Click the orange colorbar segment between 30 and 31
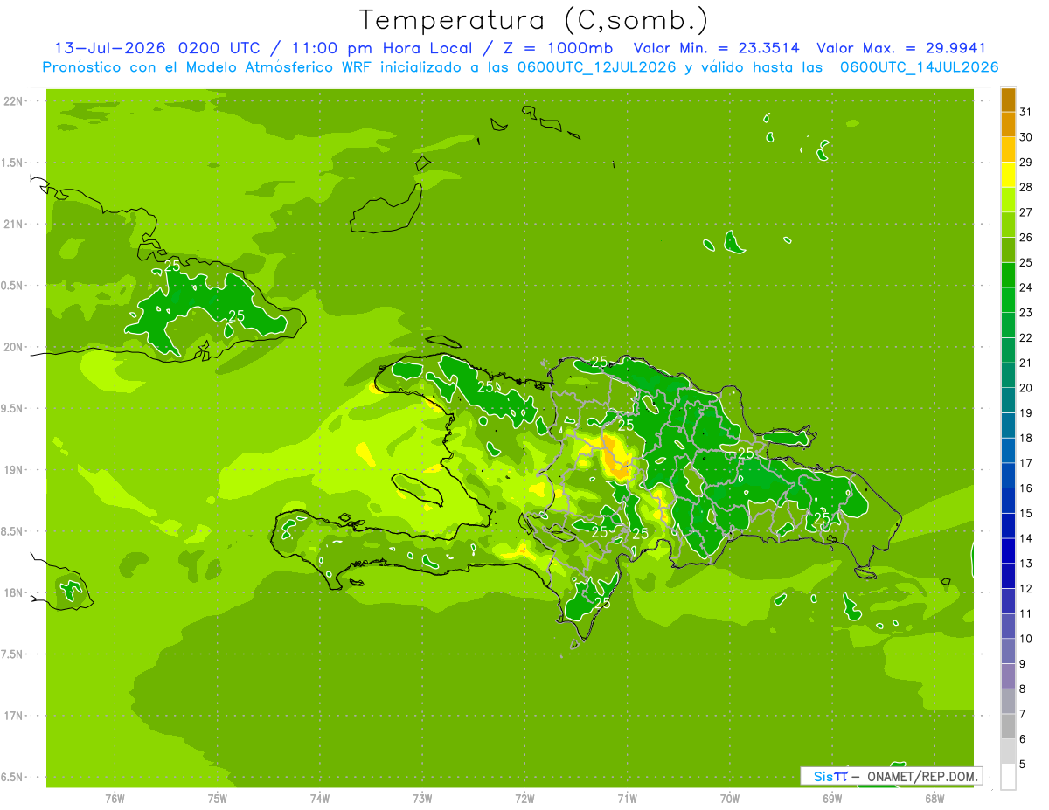The height and width of the screenshot is (810, 1049). [x=1008, y=125]
